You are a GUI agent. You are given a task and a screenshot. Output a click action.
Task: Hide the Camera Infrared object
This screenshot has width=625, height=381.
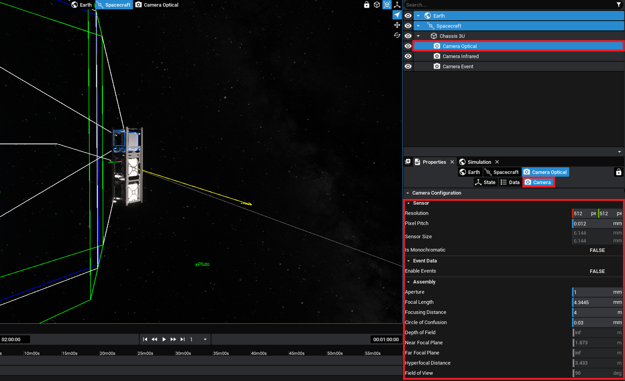(x=408, y=56)
